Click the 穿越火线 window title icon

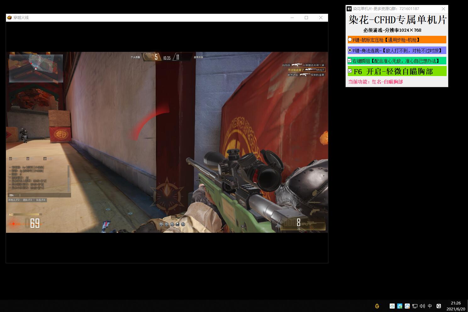9,18
